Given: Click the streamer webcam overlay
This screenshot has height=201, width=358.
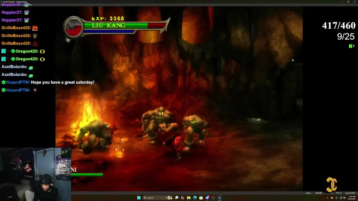Looking at the screenshot, I should pyautogui.click(x=36, y=174).
